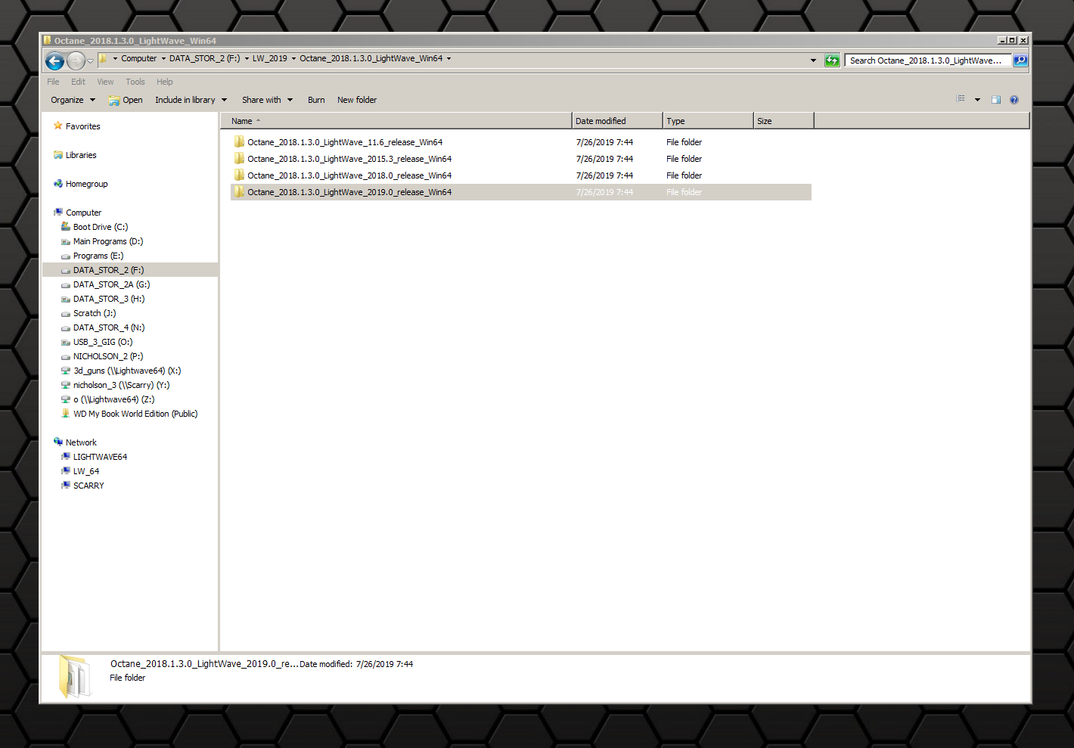
Task: Refresh the folder with the green refresh icon
Action: (x=832, y=61)
